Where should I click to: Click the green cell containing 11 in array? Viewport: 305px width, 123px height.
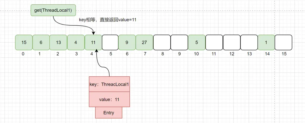pyautogui.click(x=93, y=42)
